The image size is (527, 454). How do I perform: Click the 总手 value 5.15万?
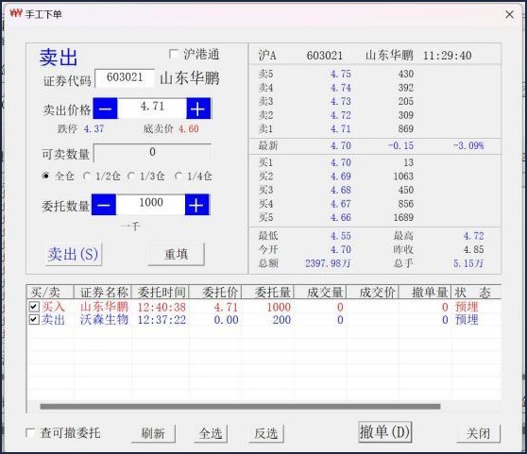pyautogui.click(x=468, y=263)
